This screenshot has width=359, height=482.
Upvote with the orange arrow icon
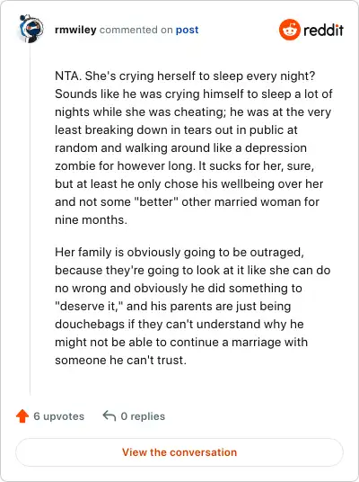point(22,416)
